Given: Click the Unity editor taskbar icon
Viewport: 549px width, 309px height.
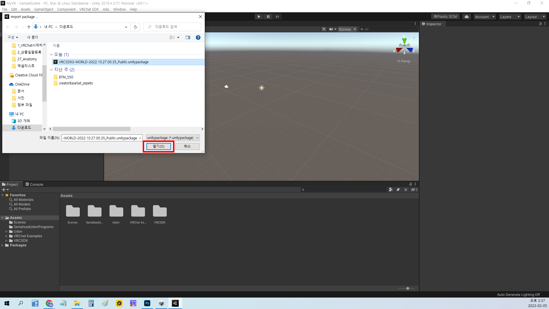Looking at the screenshot, I should [175, 303].
